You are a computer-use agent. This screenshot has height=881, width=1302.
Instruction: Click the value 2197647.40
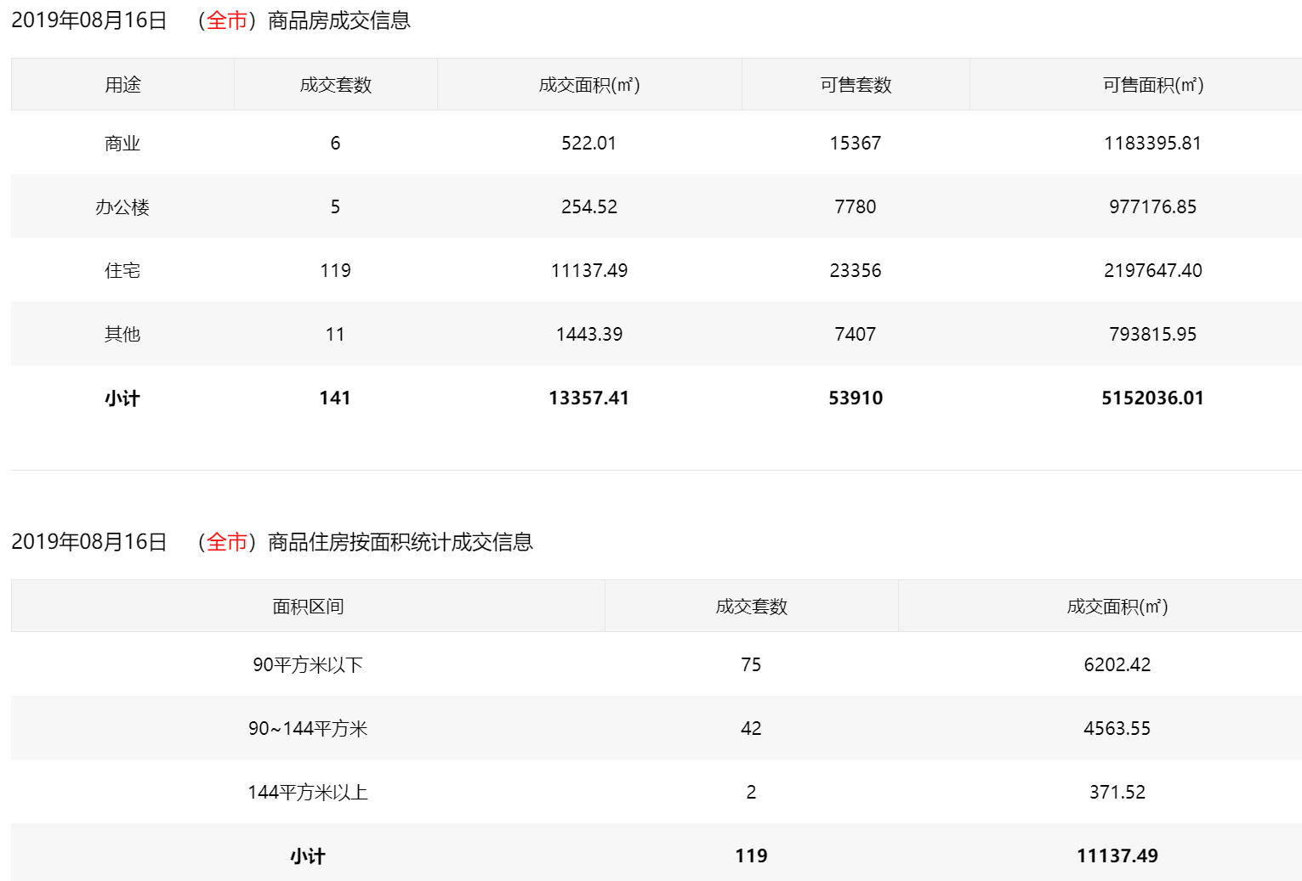(1153, 270)
